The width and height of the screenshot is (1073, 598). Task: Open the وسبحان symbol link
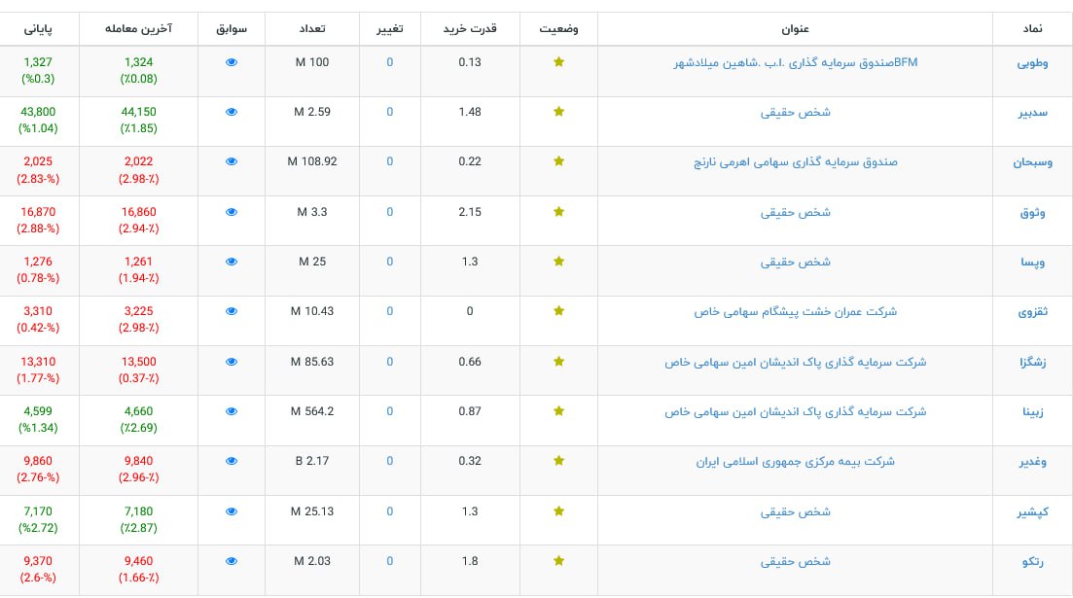point(1033,162)
